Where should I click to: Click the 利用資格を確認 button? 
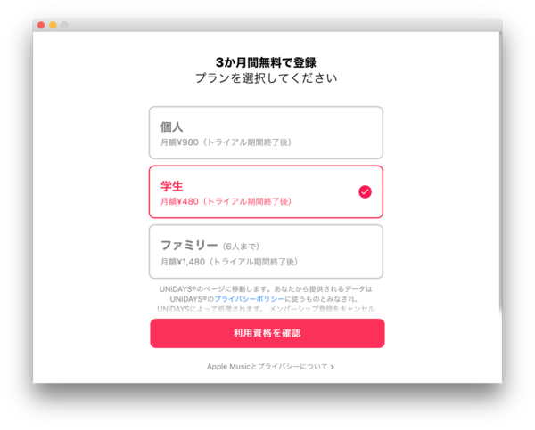coord(267,333)
